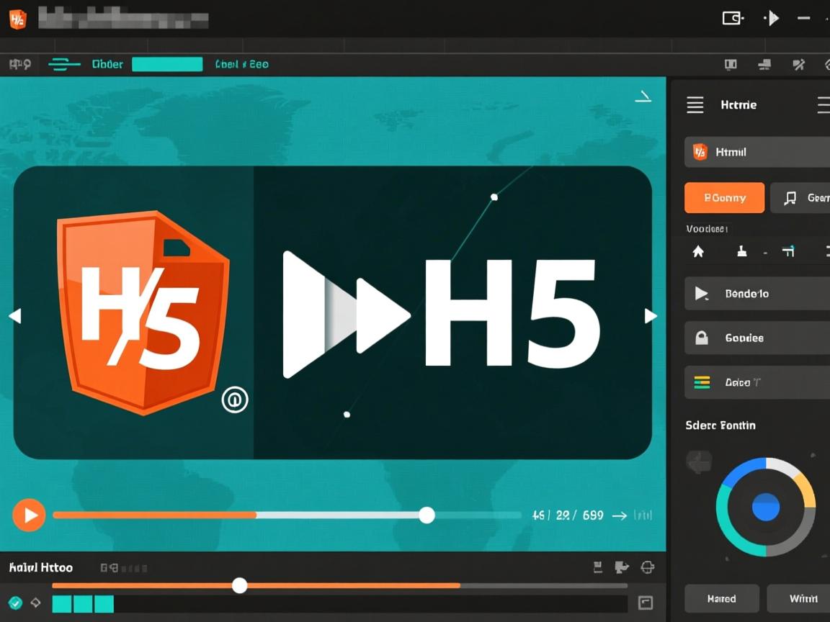Open the globe icon at timeline right
The image size is (830, 622).
647,567
